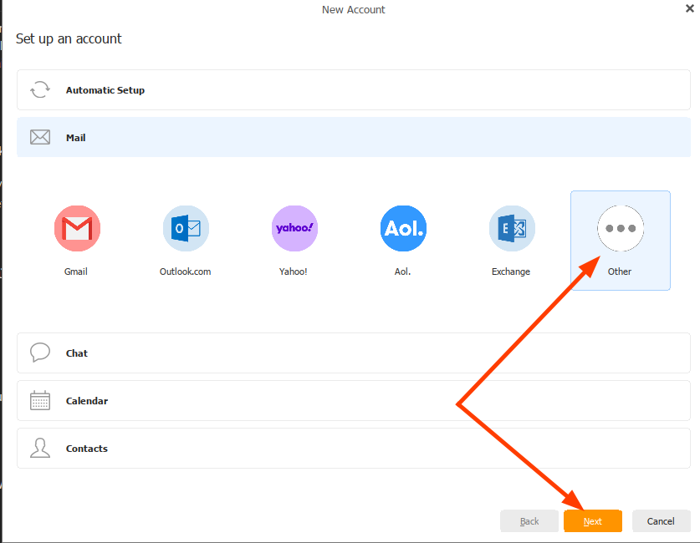Click the Chat speech bubble icon
The height and width of the screenshot is (543, 700).
(x=40, y=353)
